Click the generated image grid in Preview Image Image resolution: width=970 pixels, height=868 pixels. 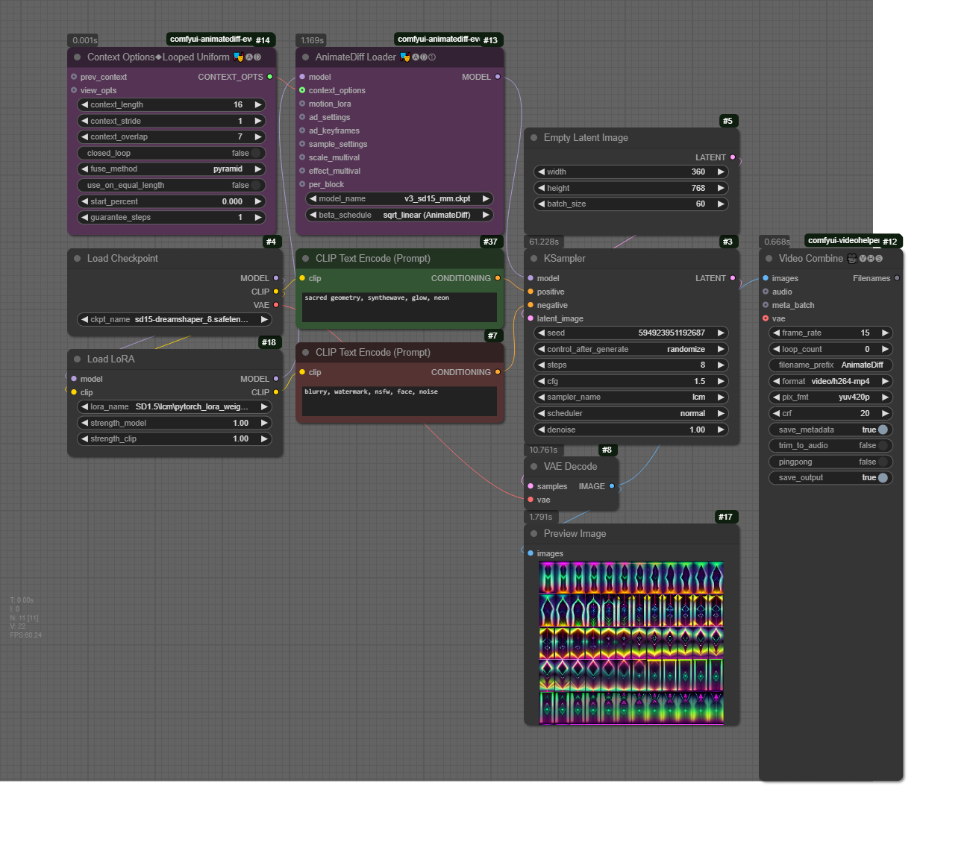(x=631, y=642)
